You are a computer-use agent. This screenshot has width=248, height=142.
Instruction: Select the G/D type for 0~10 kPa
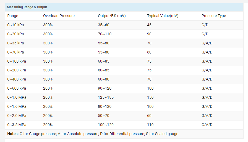205,25
